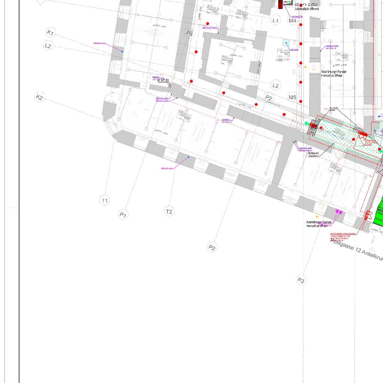Screen dimensions: 383x383
Task: Click the K1 grid axis marker
Action: coord(50,33)
